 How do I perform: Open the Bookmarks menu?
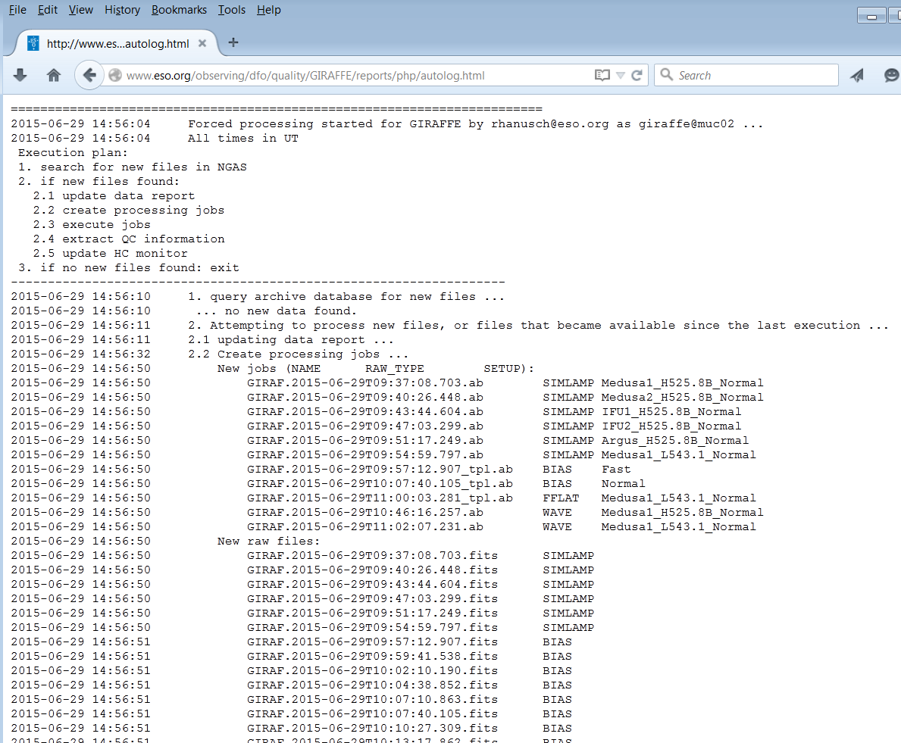tap(179, 10)
